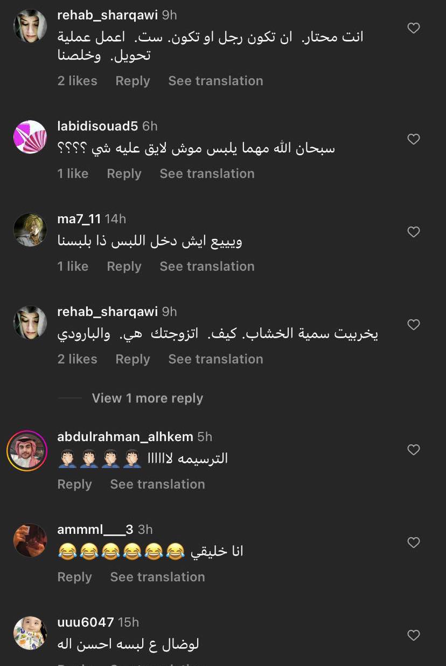Open labidisouad5's pink profile picture
The width and height of the screenshot is (446, 666).
click(30, 137)
